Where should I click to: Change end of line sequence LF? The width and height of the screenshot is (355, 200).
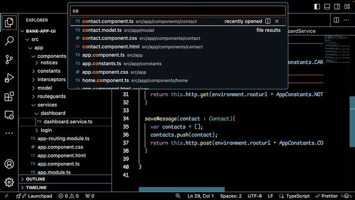(x=270, y=196)
